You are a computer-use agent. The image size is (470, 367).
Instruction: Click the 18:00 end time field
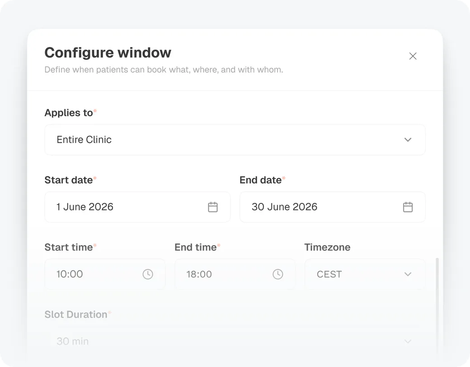[235, 274]
